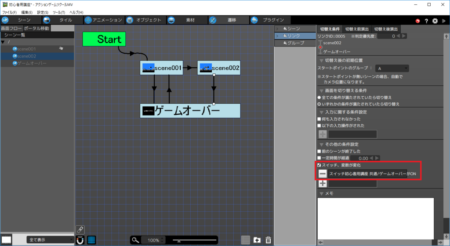Collapse the 切替え後の初期位置 section
Viewport: 450px width, 246px height.
321,61
